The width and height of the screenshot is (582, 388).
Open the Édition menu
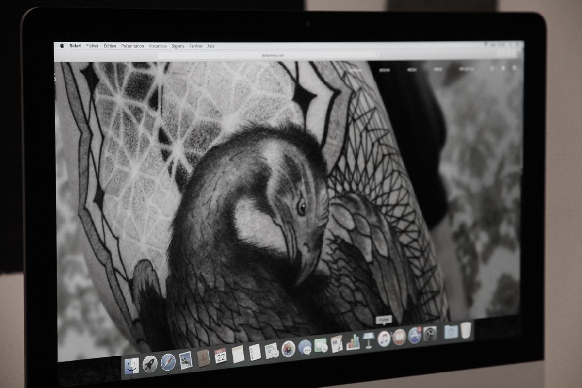click(110, 46)
